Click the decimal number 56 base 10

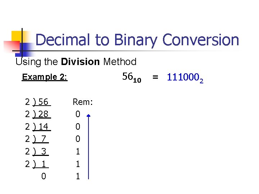pyautogui.click(x=132, y=78)
